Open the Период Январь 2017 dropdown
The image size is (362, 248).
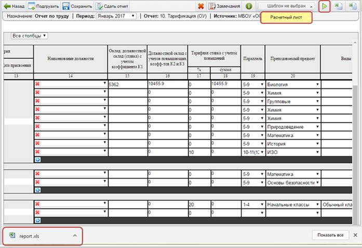pyautogui.click(x=116, y=16)
